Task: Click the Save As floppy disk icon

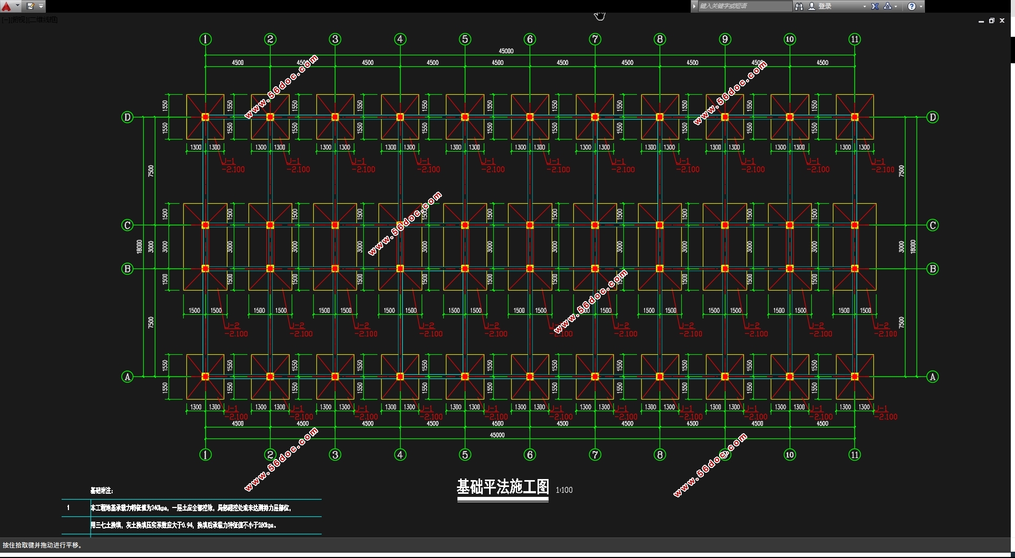Action: click(30, 6)
